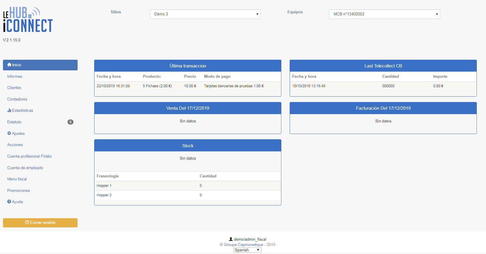Image resolution: width=486 pixels, height=254 pixels.
Task: Click the Hopper 2 row label
Action: [104, 195]
